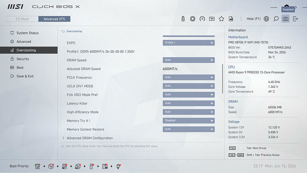Click the document file toolbar icon
The width and height of the screenshot is (307, 173).
(x=231, y=19)
